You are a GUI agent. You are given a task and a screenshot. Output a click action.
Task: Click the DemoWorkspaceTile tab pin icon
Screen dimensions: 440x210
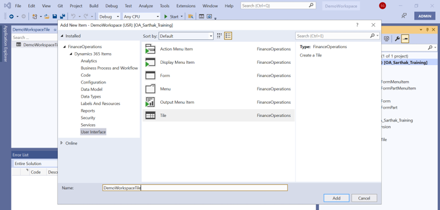click(x=55, y=30)
